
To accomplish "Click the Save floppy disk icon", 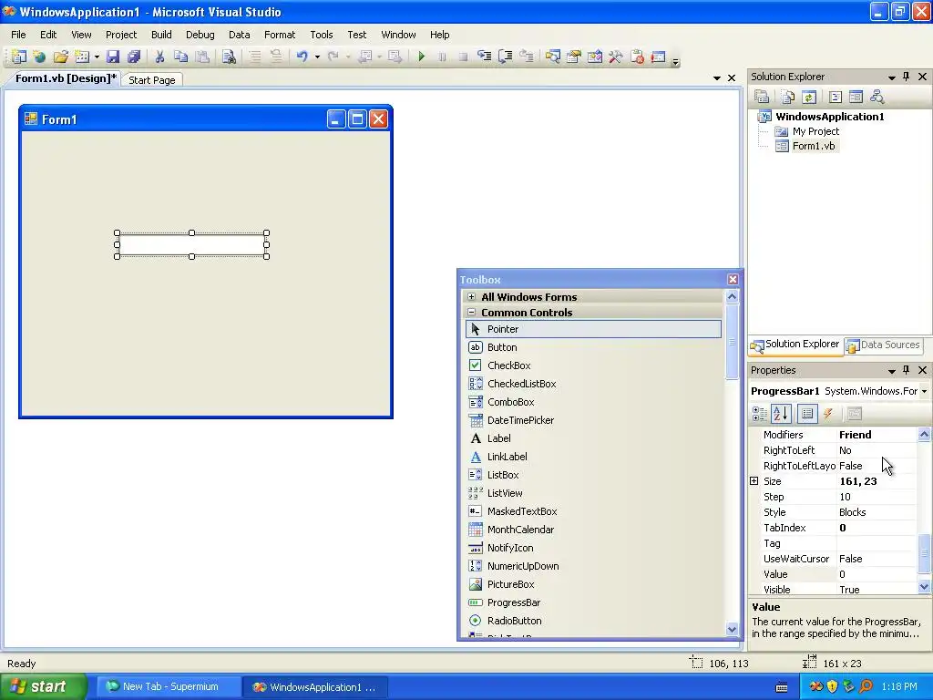I will click(113, 57).
